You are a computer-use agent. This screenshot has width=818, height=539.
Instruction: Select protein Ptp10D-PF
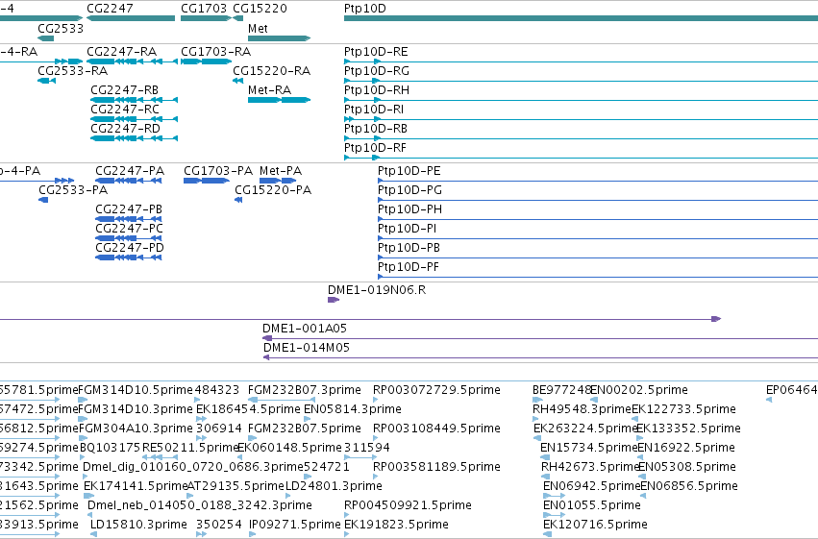click(598, 277)
